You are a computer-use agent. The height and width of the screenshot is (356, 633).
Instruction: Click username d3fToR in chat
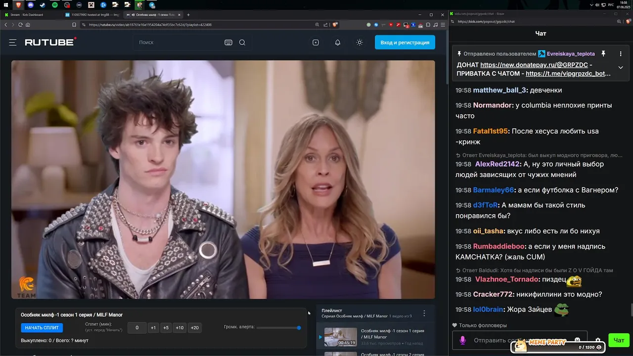coord(485,205)
